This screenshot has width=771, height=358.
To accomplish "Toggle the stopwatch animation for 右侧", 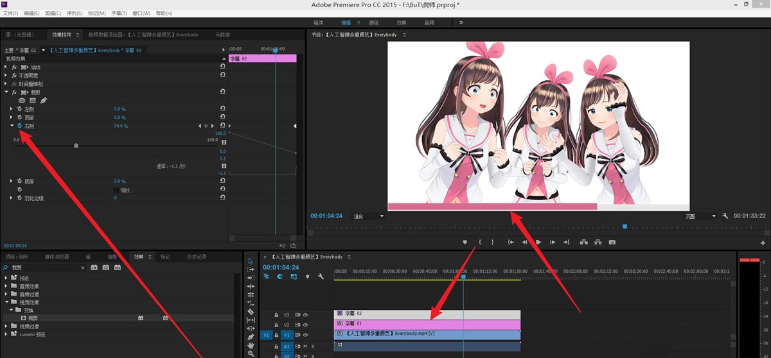I will coord(19,126).
